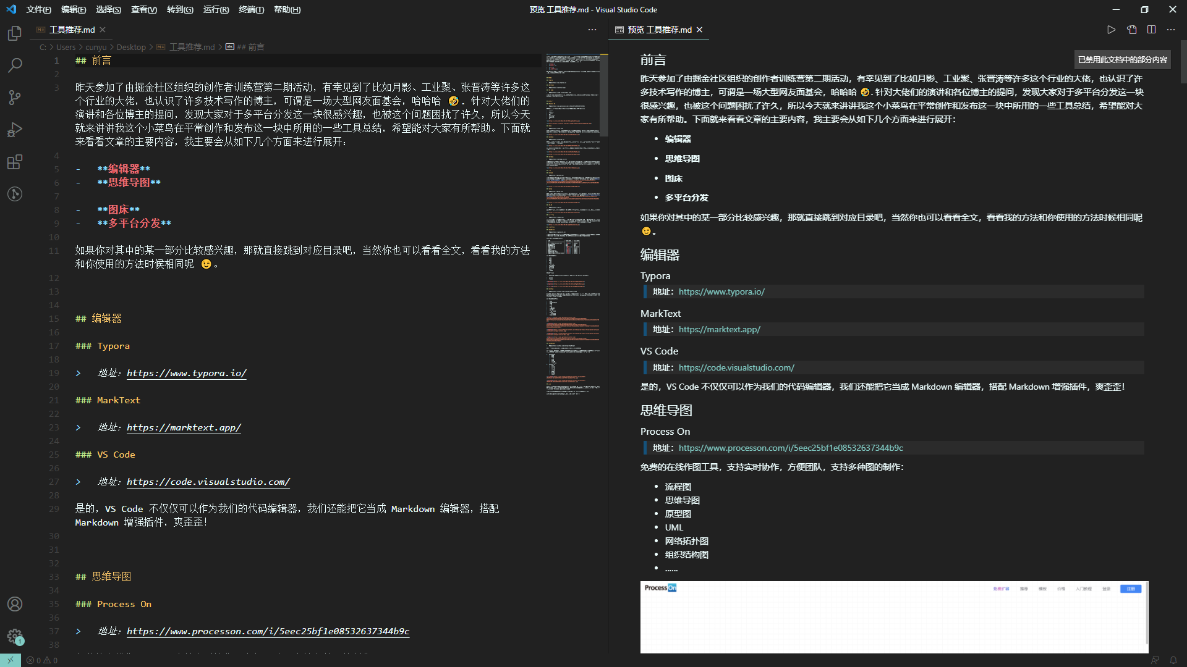Toggle split editor right in preview group
Image resolution: width=1187 pixels, height=667 pixels.
[1151, 30]
